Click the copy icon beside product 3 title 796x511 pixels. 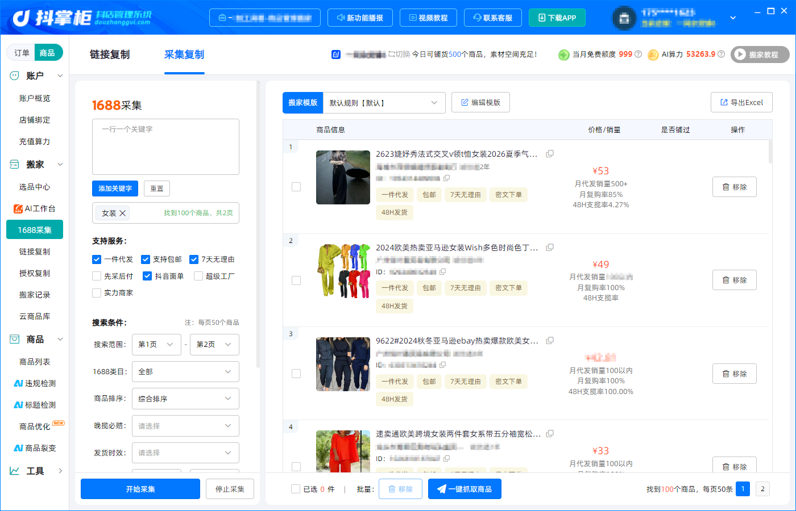[550, 341]
